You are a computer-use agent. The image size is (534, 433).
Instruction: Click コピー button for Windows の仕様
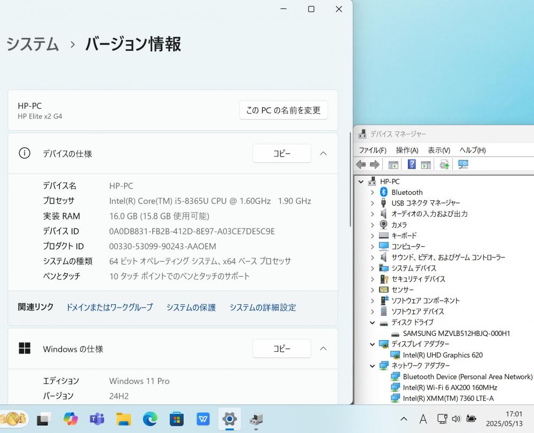pyautogui.click(x=281, y=349)
